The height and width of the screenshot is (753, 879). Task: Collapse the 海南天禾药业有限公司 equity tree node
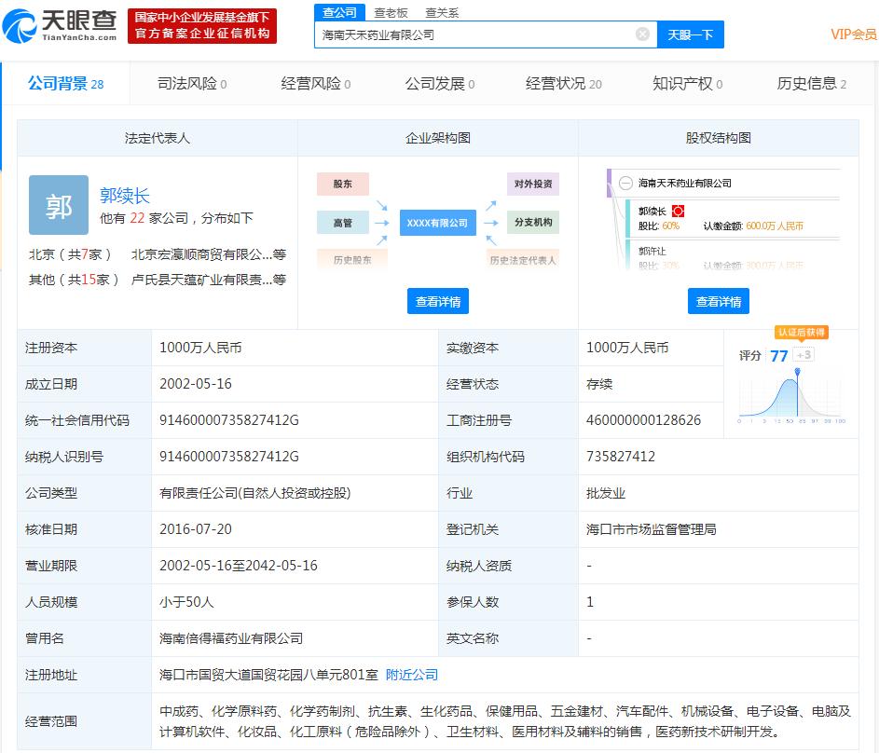(x=625, y=184)
